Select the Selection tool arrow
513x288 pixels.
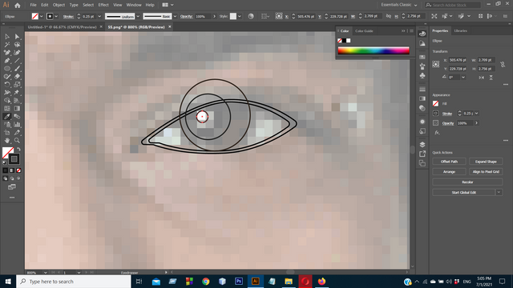point(7,37)
